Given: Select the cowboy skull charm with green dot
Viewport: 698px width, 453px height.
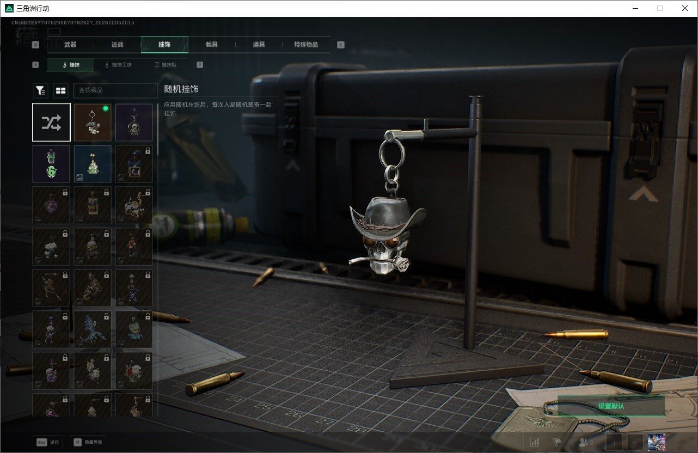Looking at the screenshot, I should click(93, 123).
